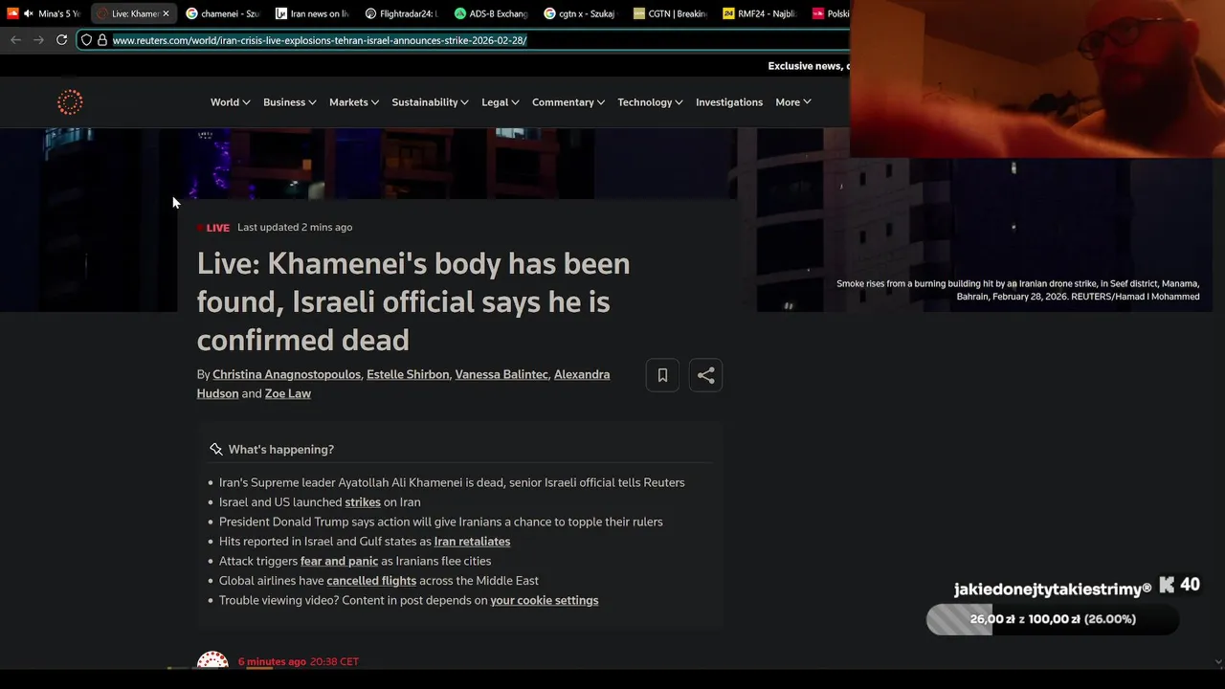Click the Khamenei's body has been found headline
This screenshot has height=689, width=1225.
[413, 301]
